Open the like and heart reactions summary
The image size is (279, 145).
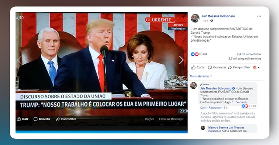(199, 54)
